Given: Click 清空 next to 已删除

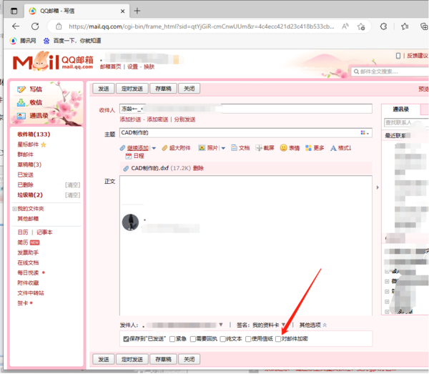Looking at the screenshot, I should (x=72, y=185).
